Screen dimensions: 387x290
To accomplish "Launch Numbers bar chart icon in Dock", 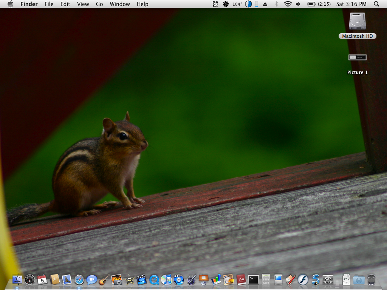I will 216,280.
